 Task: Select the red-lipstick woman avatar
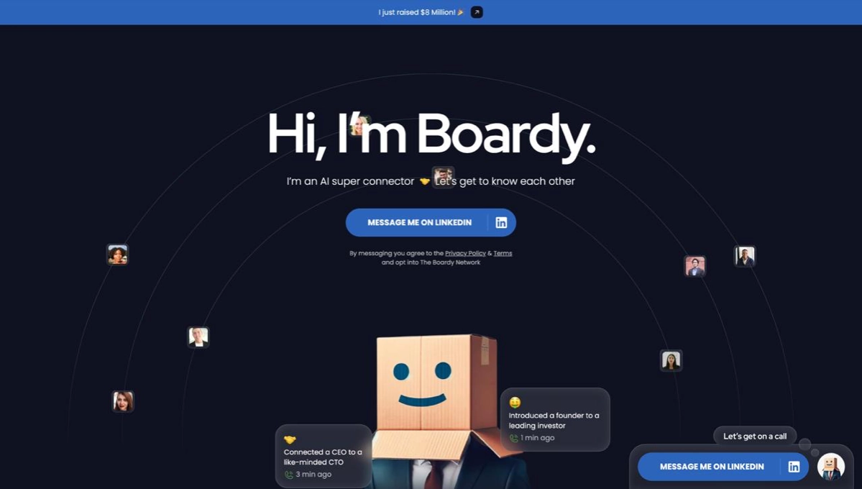click(x=123, y=401)
